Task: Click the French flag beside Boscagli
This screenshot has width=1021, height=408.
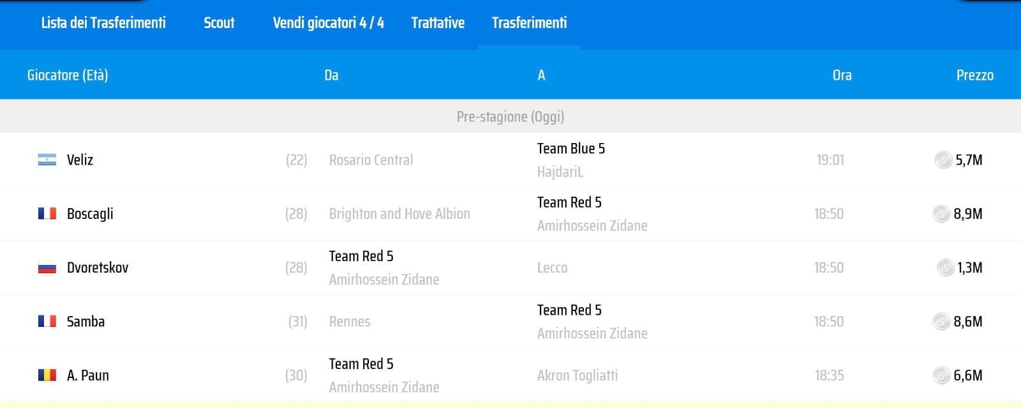Action: click(x=47, y=213)
